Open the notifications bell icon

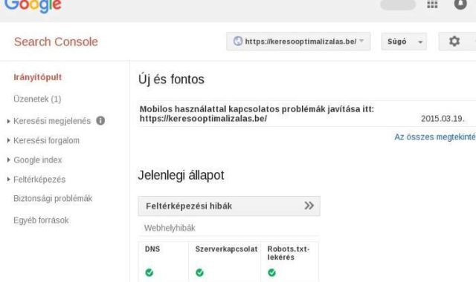pos(460,4)
